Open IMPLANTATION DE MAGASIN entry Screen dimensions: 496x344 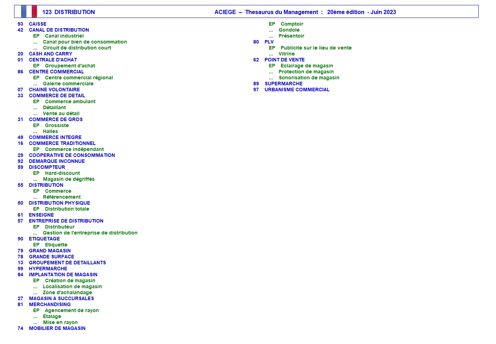pyautogui.click(x=63, y=274)
